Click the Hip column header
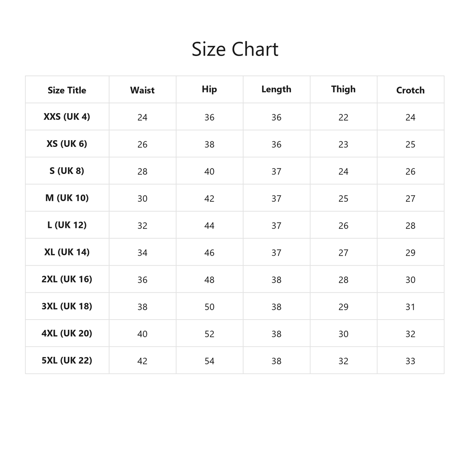 pos(209,89)
